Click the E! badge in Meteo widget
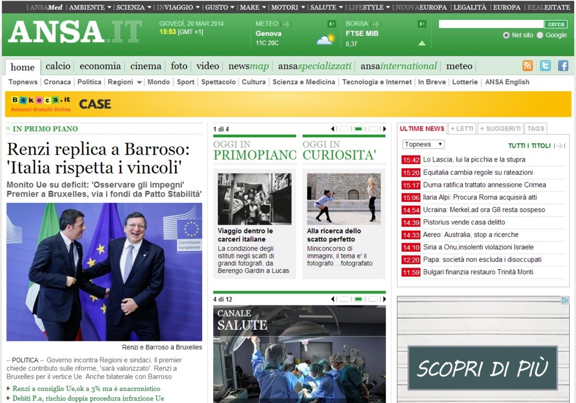The image size is (576, 403). tap(332, 24)
